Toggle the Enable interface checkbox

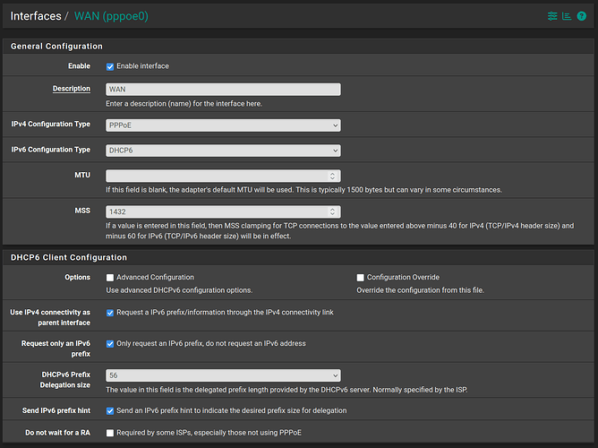[110, 66]
